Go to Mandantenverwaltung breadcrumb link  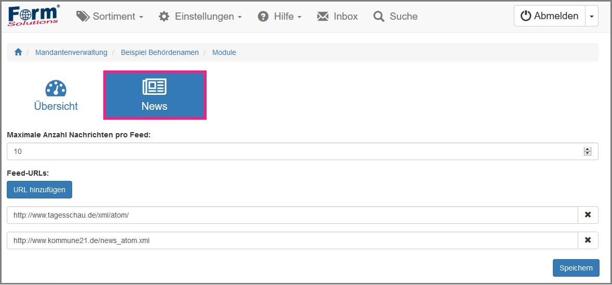pyautogui.click(x=71, y=52)
